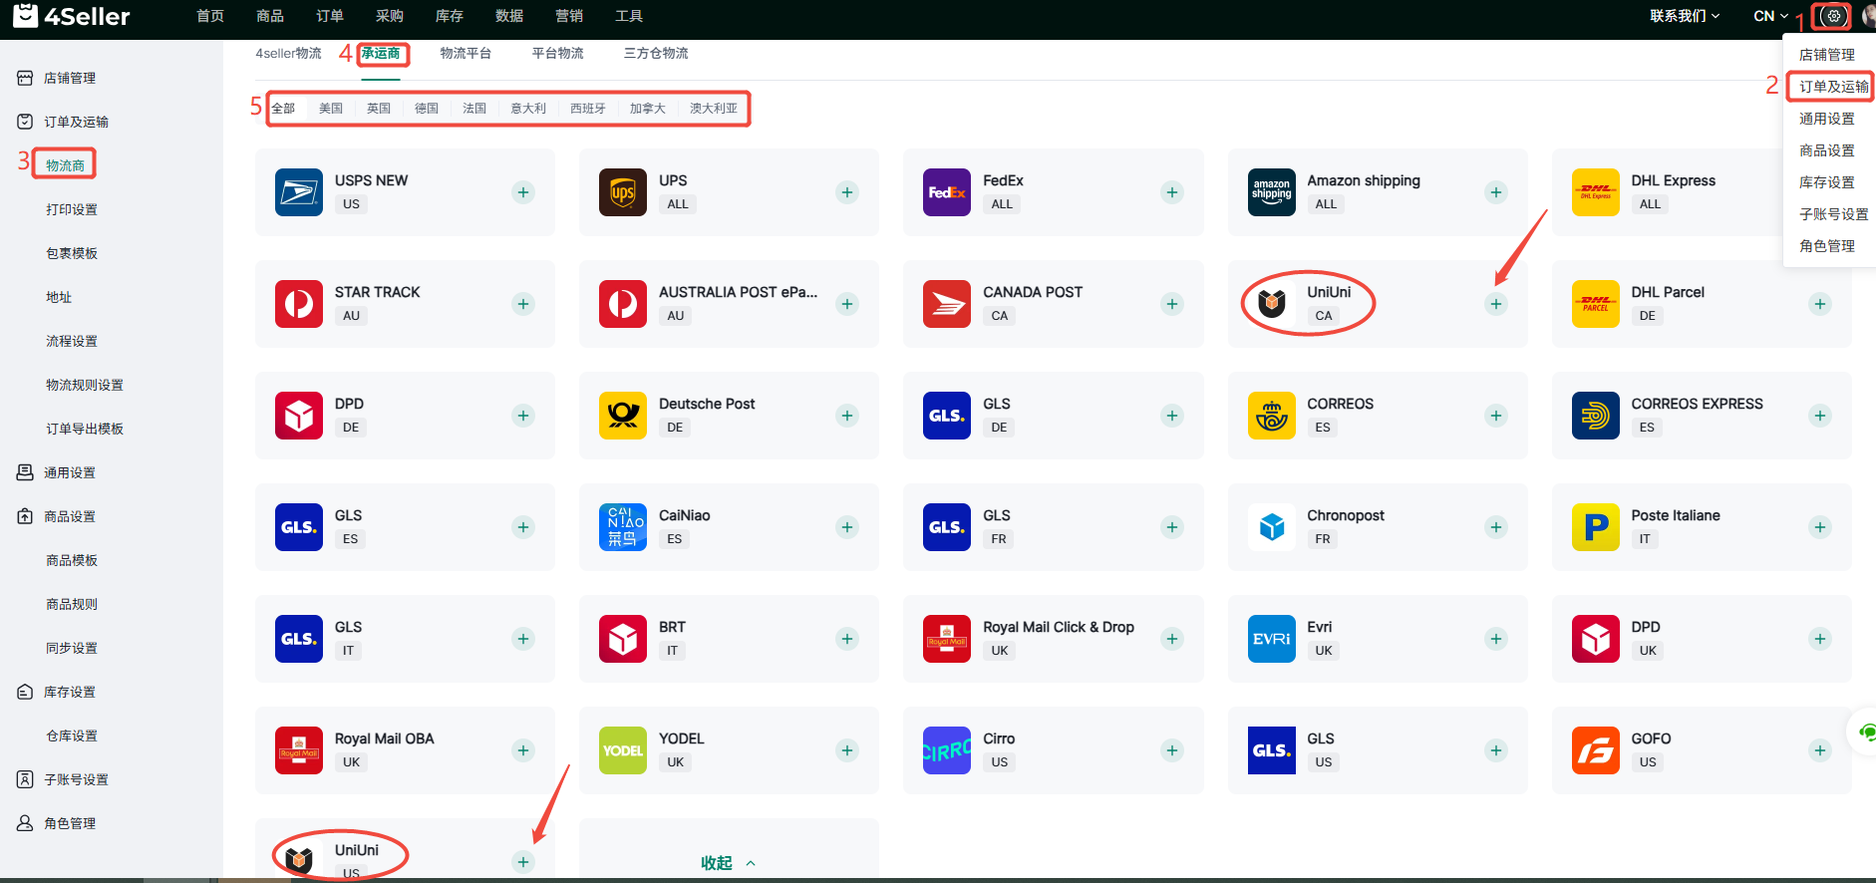Click plus icon for BRT IT
Viewport: 1876px width, 883px height.
point(847,639)
